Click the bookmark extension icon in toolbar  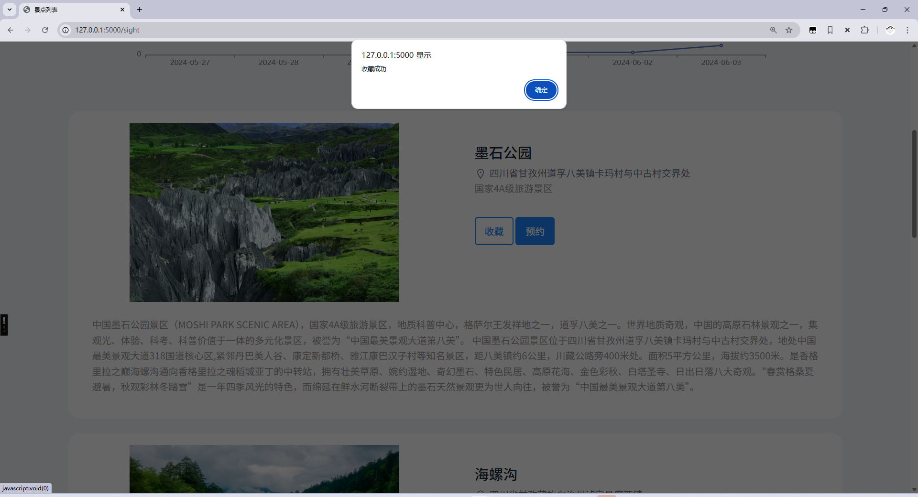830,30
